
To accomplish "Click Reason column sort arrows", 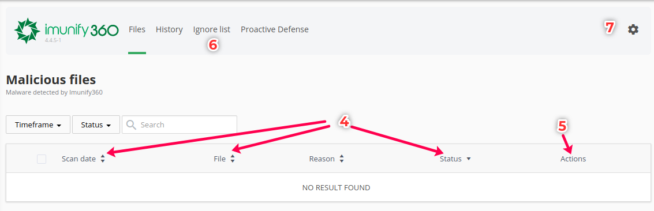I will 342,159.
